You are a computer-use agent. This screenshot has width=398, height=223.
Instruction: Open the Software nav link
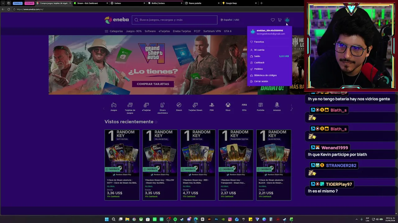(150, 31)
